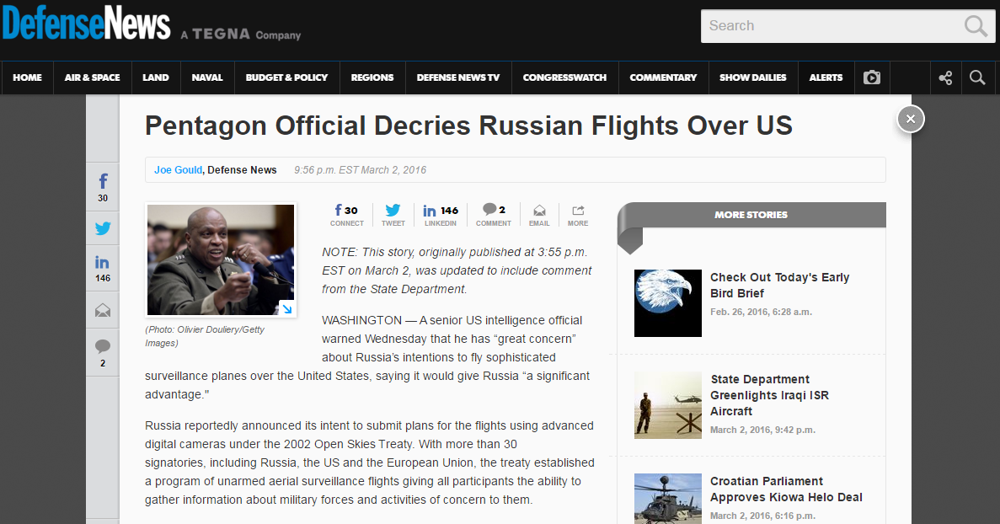Click the 'A TEGNA Company' text
Viewport: 1000px width, 524px height.
coord(240,35)
